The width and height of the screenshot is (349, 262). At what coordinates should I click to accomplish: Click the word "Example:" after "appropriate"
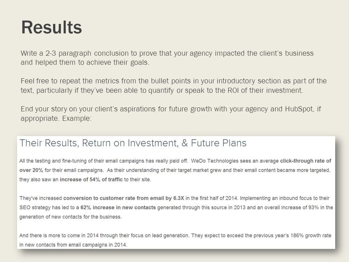[77, 118]
